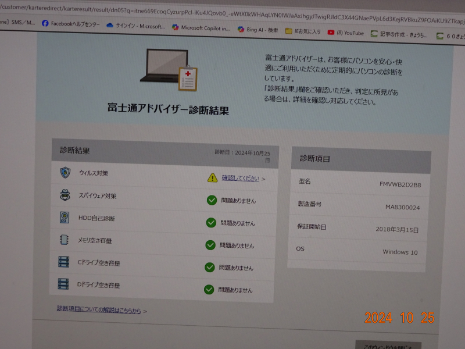
Task: Open サインイン - Microsoft bookmark
Action: 135,26
